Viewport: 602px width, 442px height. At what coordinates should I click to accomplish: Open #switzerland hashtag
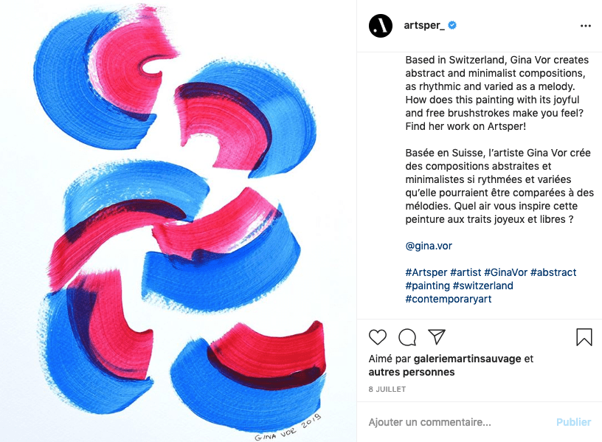pyautogui.click(x=483, y=286)
